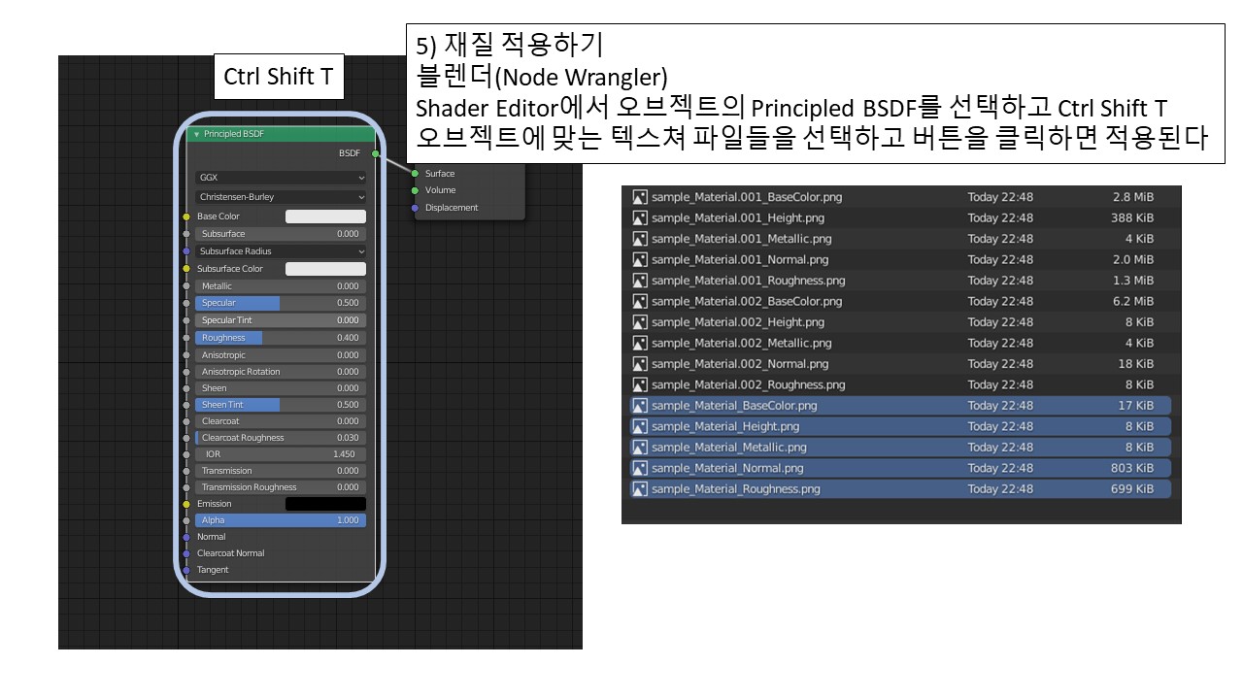Click image icon of sample_Material_Normal.png
1243x699 pixels.
[640, 468]
